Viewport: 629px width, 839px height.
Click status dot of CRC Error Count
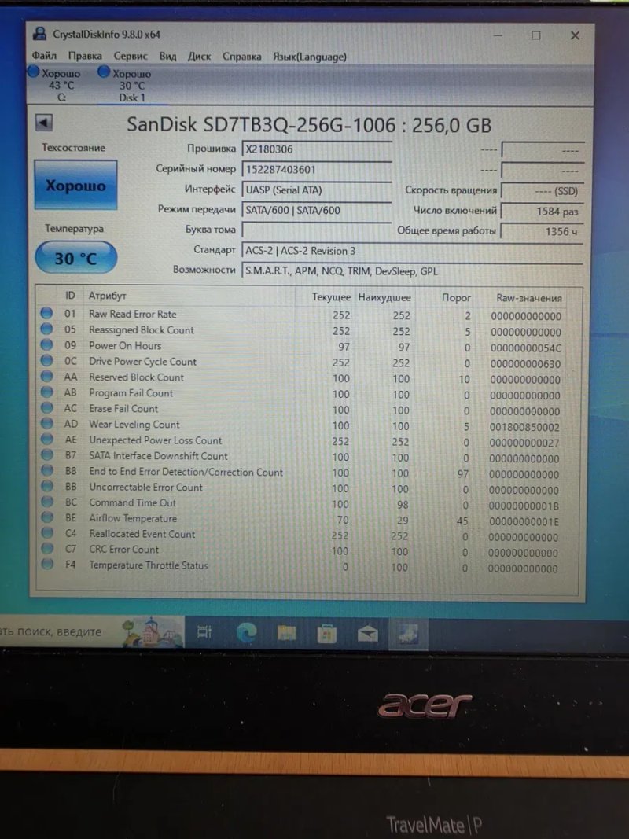point(46,548)
